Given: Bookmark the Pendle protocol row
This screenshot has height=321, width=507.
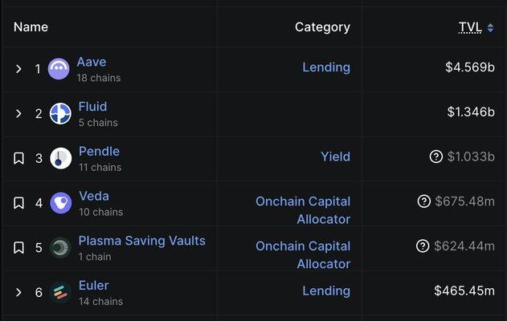Looking at the screenshot, I should coord(18,158).
